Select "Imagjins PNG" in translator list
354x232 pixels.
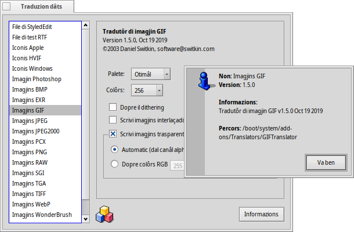pyautogui.click(x=29, y=152)
